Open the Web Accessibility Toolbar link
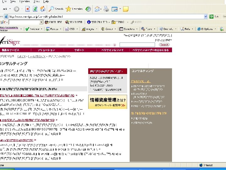 click(x=9, y=29)
